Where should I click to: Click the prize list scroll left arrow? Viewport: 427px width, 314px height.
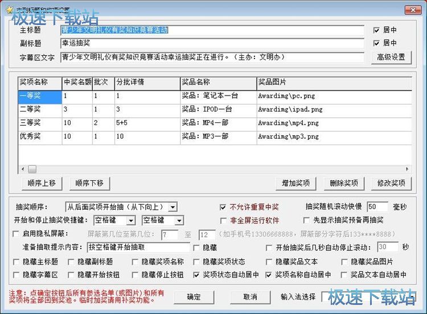[x=23, y=170]
